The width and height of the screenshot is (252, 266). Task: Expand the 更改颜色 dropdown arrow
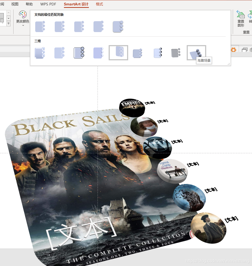(x=23, y=26)
